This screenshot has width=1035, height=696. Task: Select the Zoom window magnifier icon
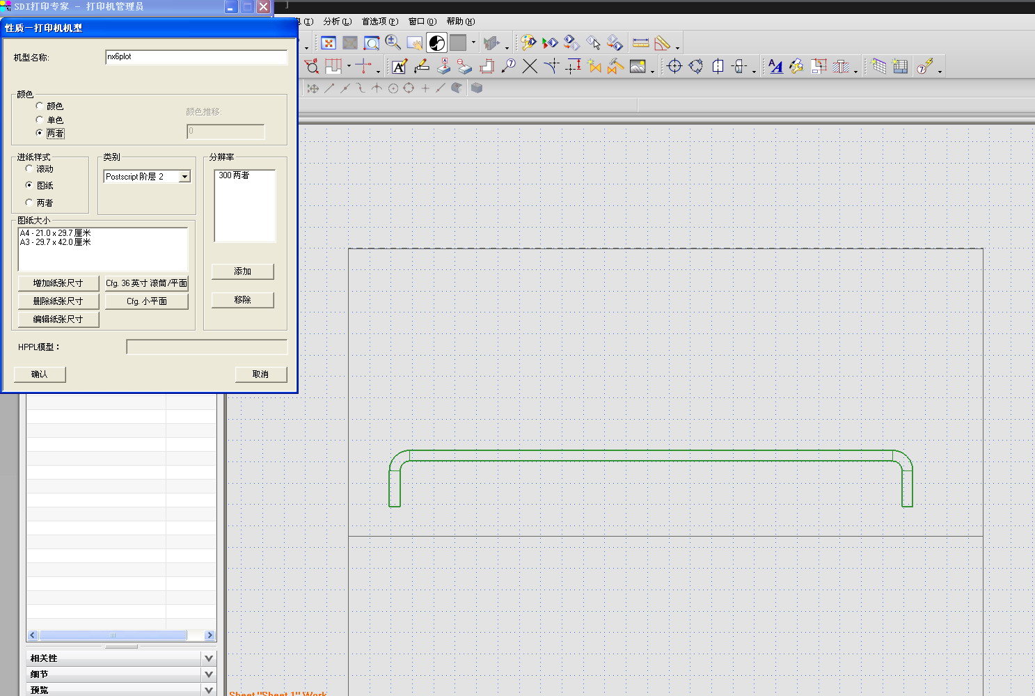372,43
